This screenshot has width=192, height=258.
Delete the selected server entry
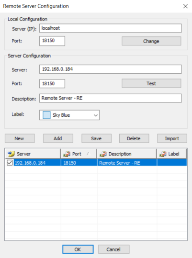click(134, 138)
